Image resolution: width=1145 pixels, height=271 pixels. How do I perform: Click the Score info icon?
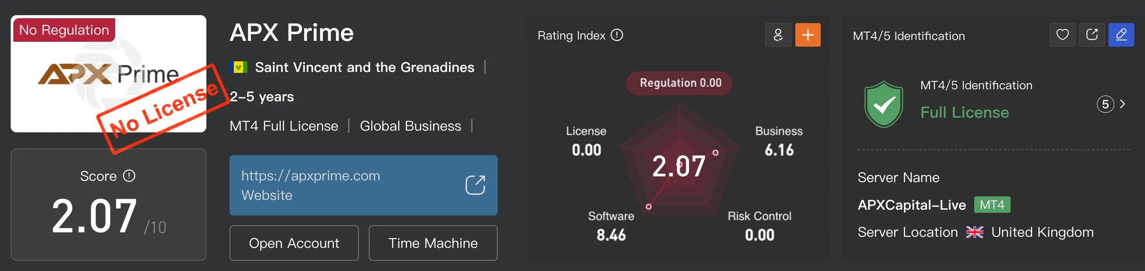(x=129, y=176)
